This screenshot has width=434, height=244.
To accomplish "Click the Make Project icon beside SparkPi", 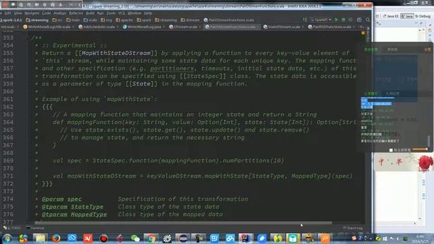I will [x=305, y=20].
